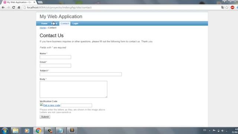
Task: Open the Sublime Text taskbar icon
Action: click(x=72, y=130)
